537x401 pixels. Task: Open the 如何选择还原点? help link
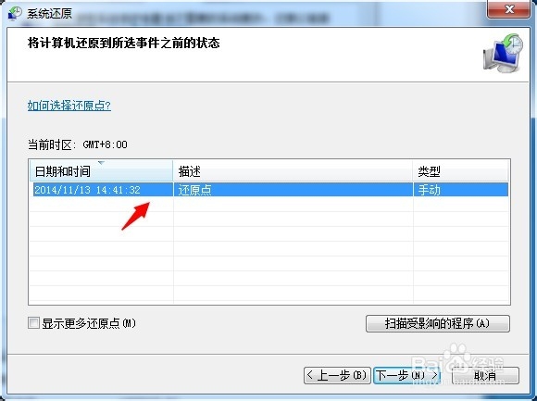[x=69, y=106]
